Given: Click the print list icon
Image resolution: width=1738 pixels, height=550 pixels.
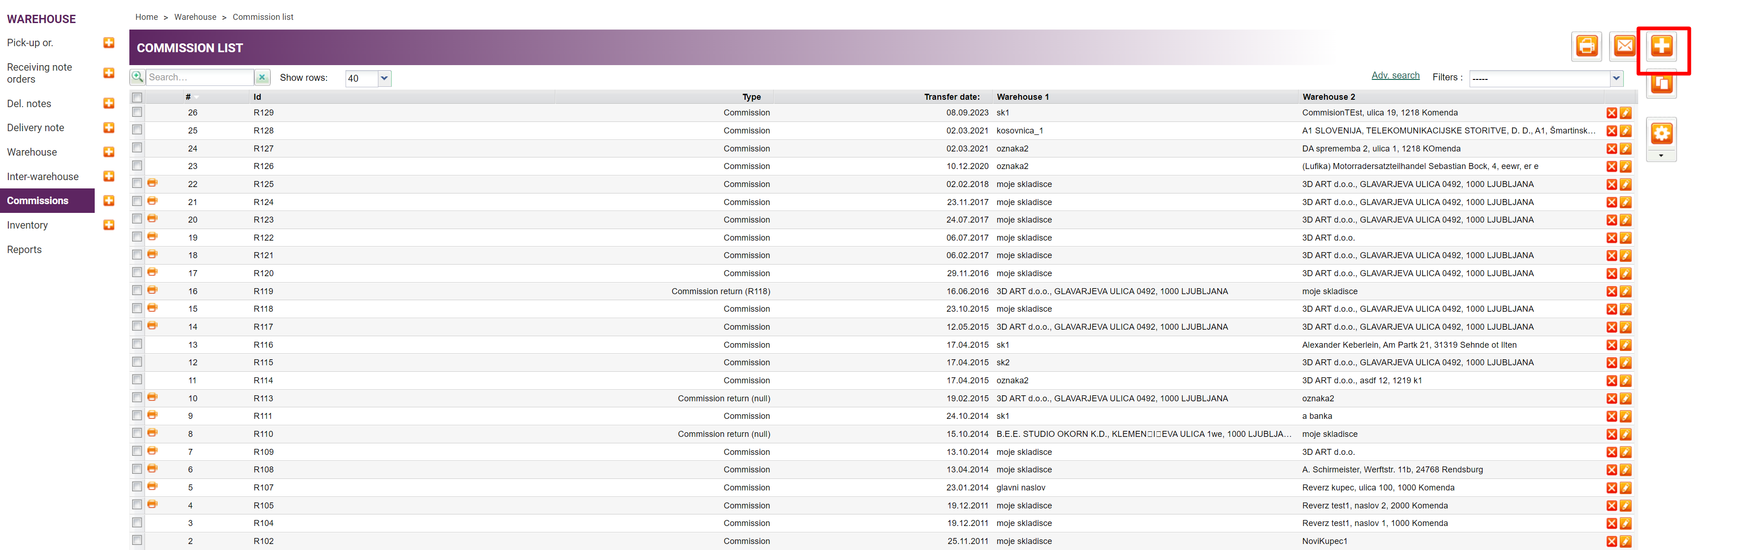Looking at the screenshot, I should coord(1586,46).
